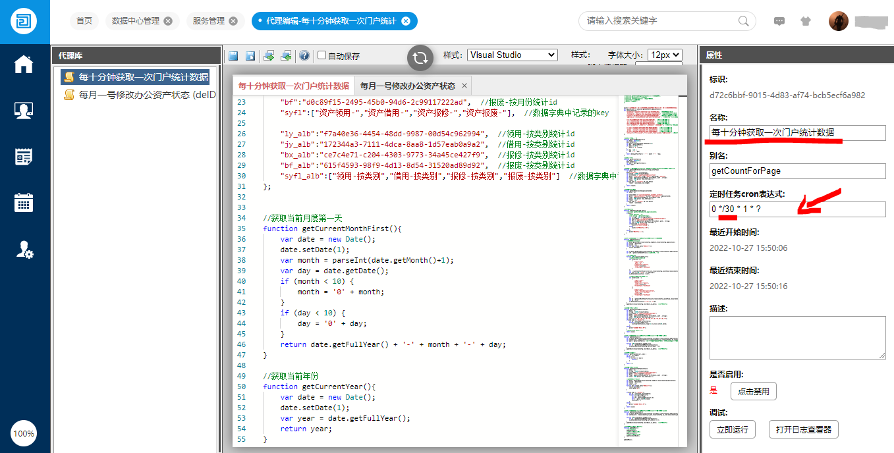
Task: Click the first save icon in editor toolbar
Action: click(x=233, y=56)
